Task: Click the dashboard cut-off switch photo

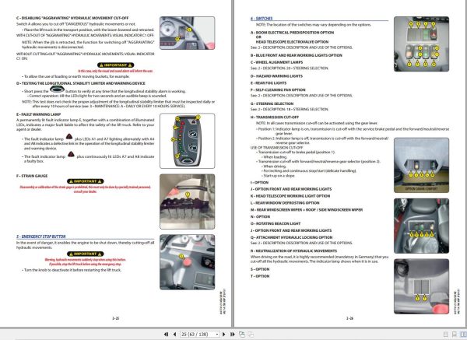Action: [187, 33]
